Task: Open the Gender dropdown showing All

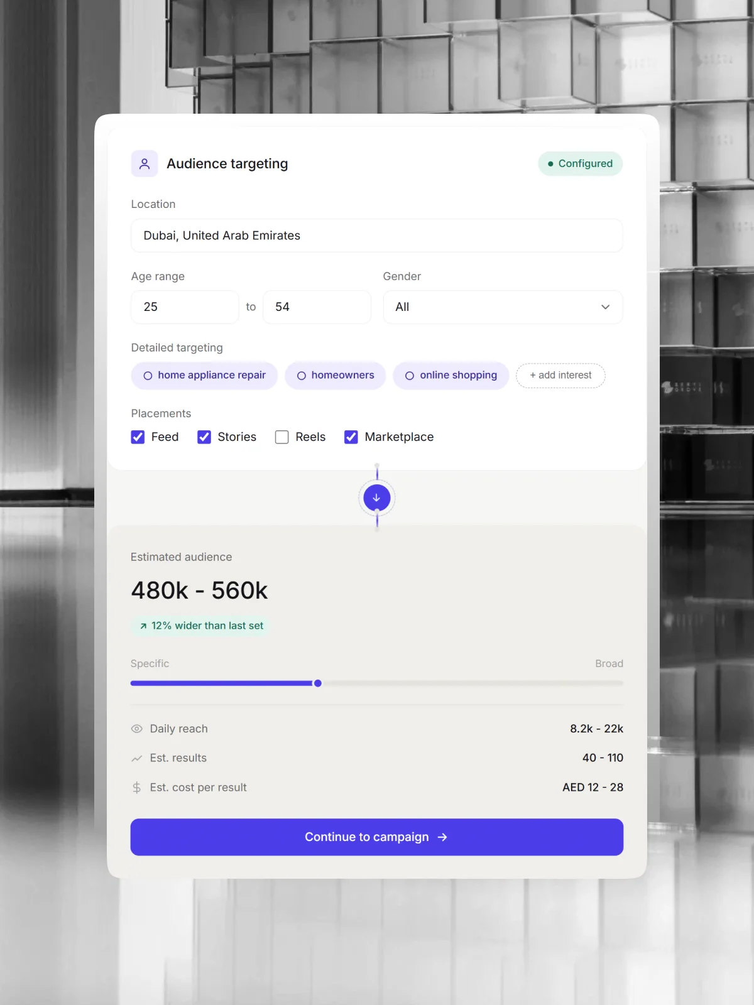Action: 503,307
